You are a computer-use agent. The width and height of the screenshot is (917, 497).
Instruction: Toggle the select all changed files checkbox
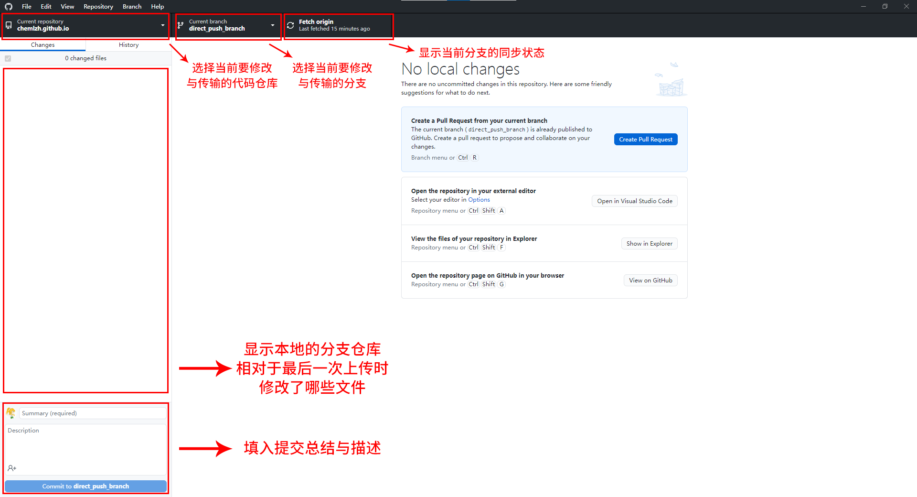point(8,58)
